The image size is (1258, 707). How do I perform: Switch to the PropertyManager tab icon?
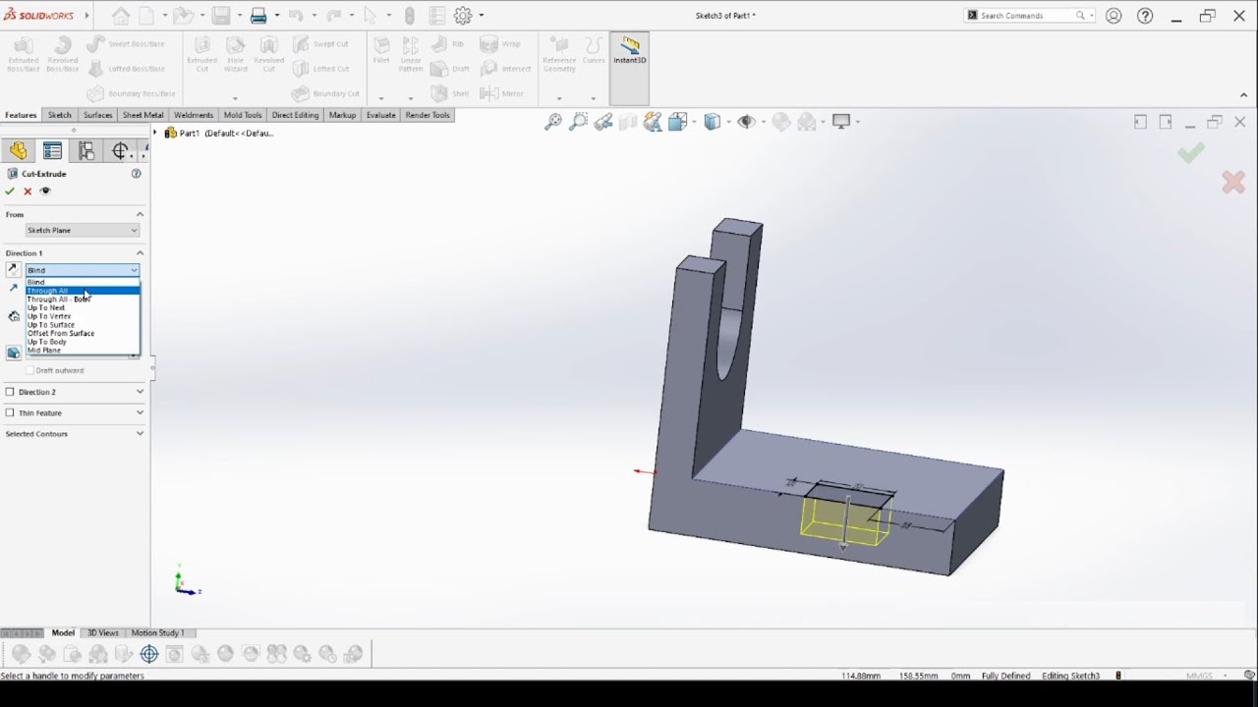pos(52,150)
